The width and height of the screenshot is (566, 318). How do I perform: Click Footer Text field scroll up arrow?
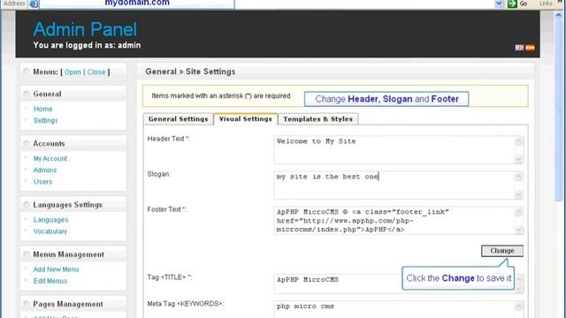pos(519,212)
